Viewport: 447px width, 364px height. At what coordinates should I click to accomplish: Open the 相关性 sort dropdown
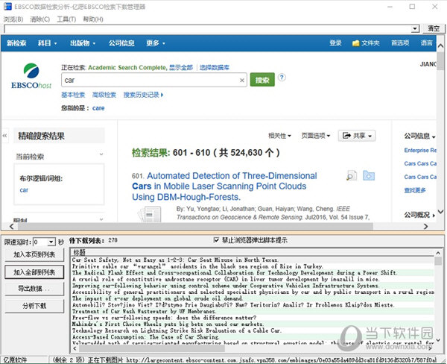click(x=279, y=136)
